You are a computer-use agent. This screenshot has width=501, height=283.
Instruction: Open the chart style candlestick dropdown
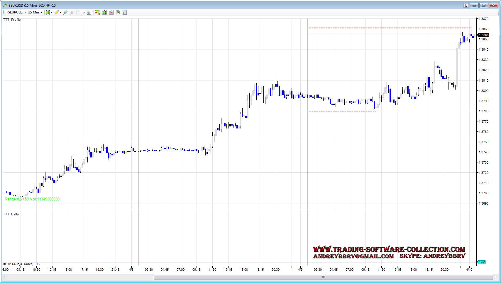(49, 12)
